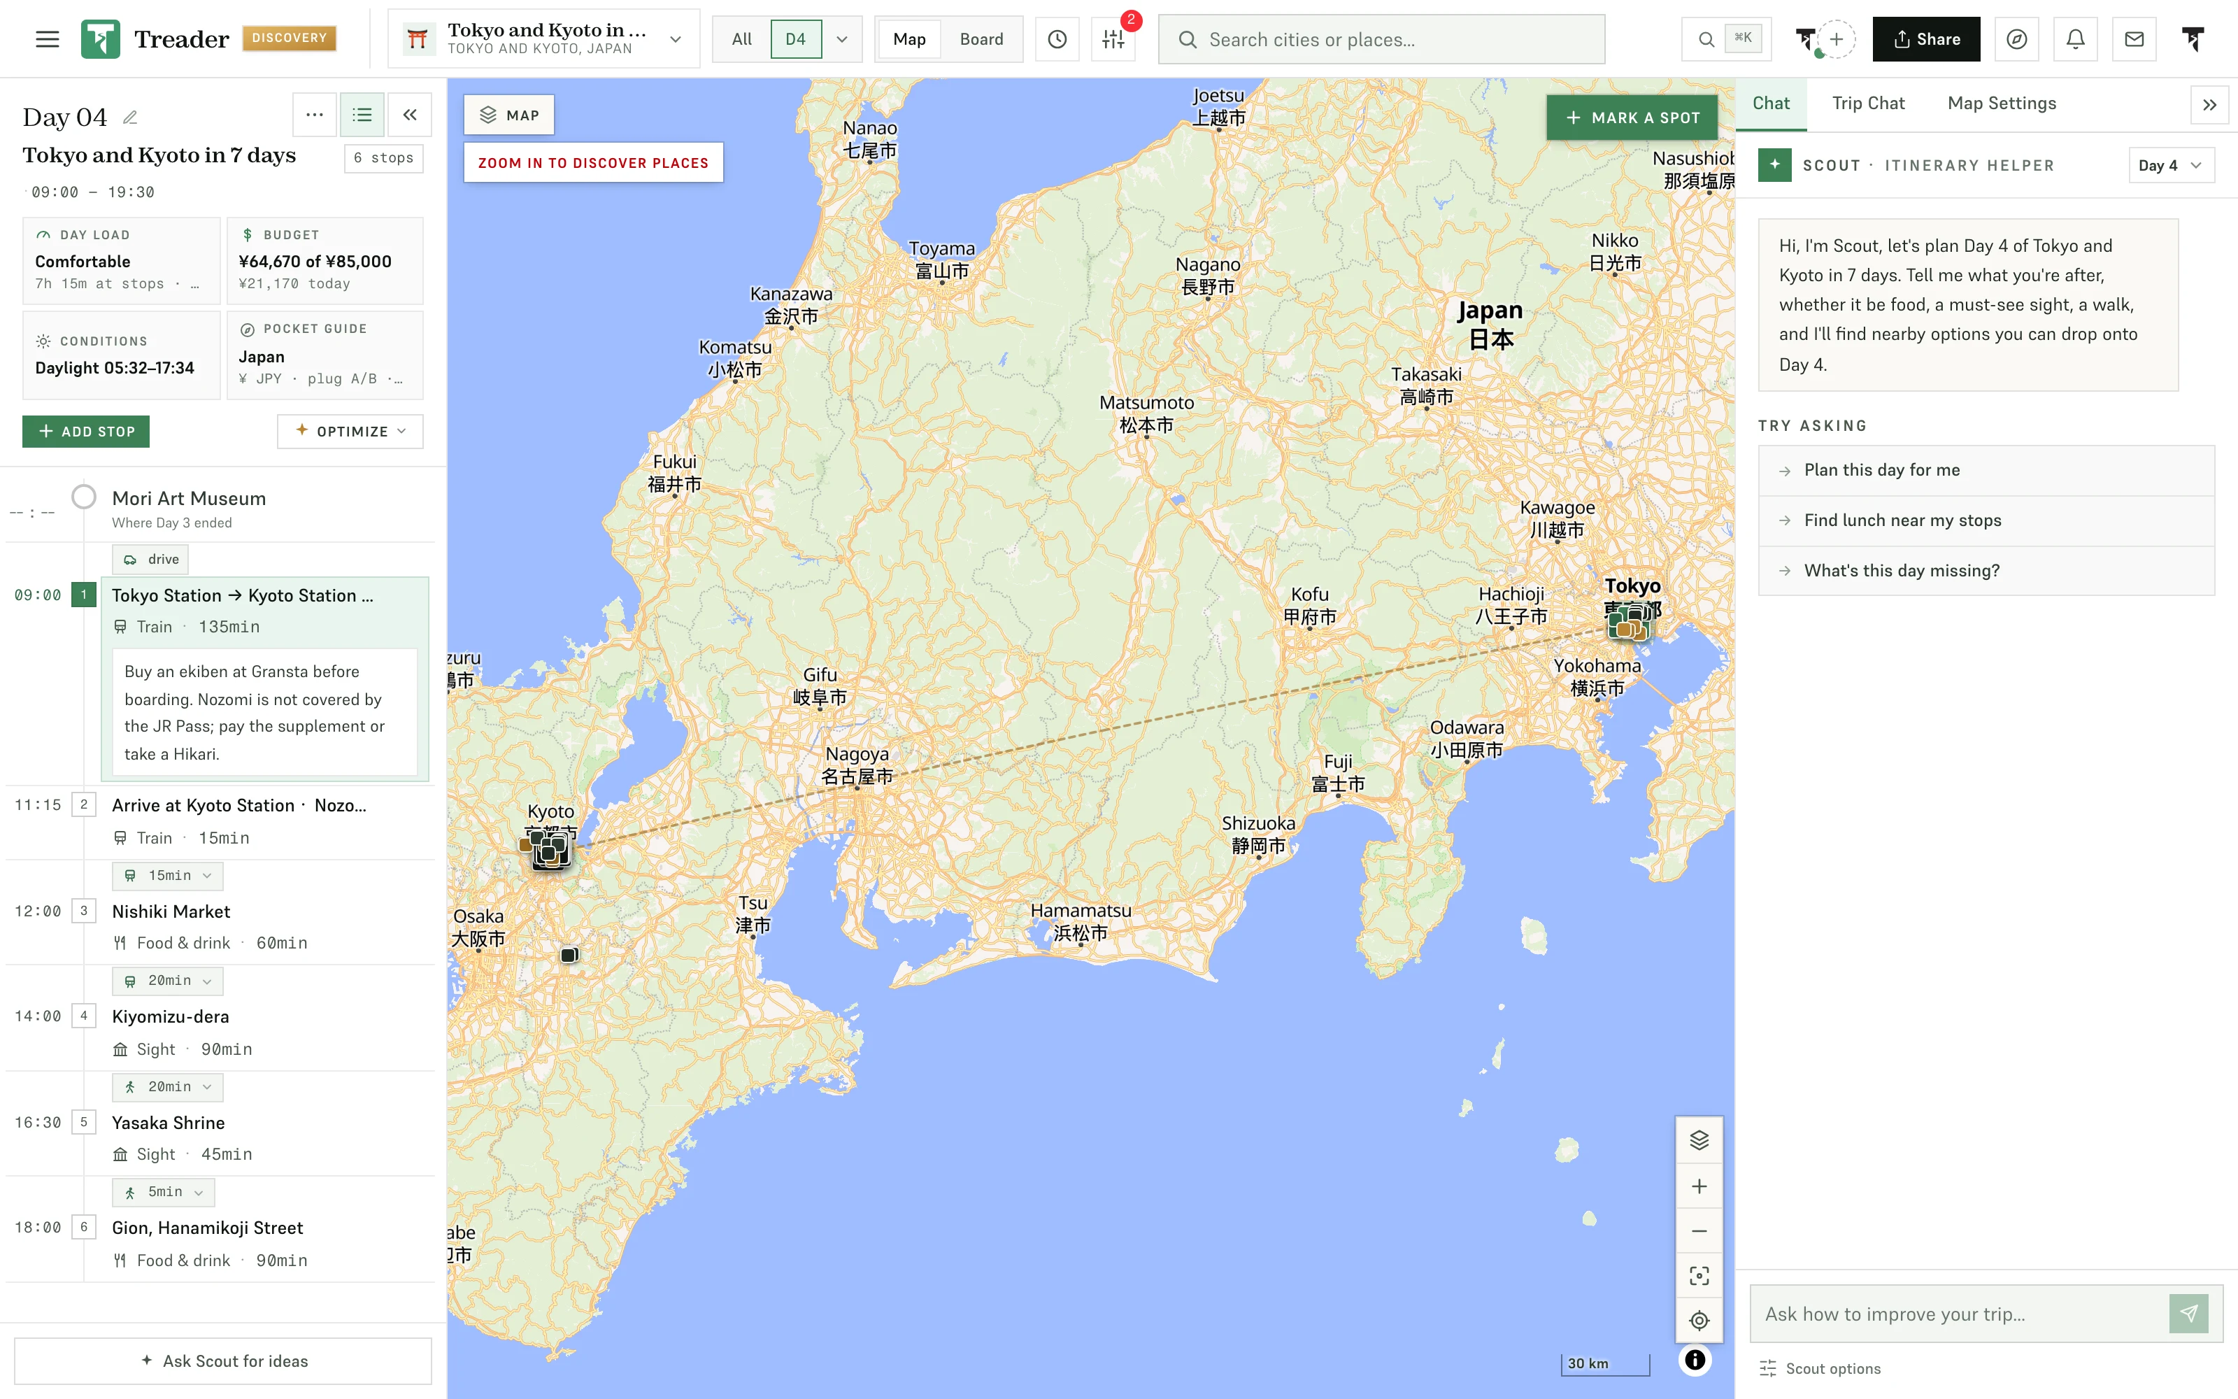This screenshot has height=1399, width=2238.
Task: Send the chat message with paper plane
Action: [x=2189, y=1313]
